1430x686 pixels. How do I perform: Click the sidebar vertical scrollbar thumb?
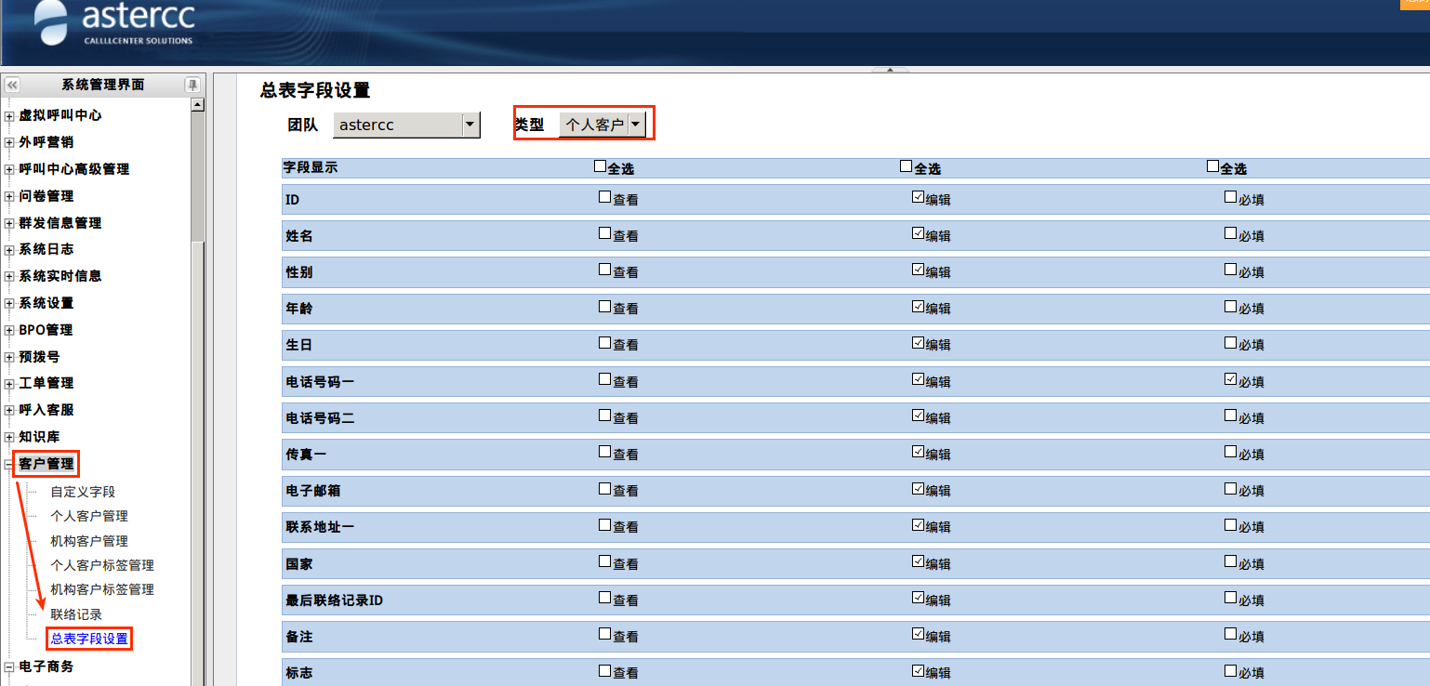pos(197,177)
